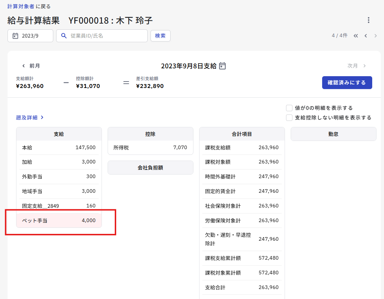This screenshot has width=384, height=299.
Task: Click the 合計項目 section header
Action: tap(242, 134)
